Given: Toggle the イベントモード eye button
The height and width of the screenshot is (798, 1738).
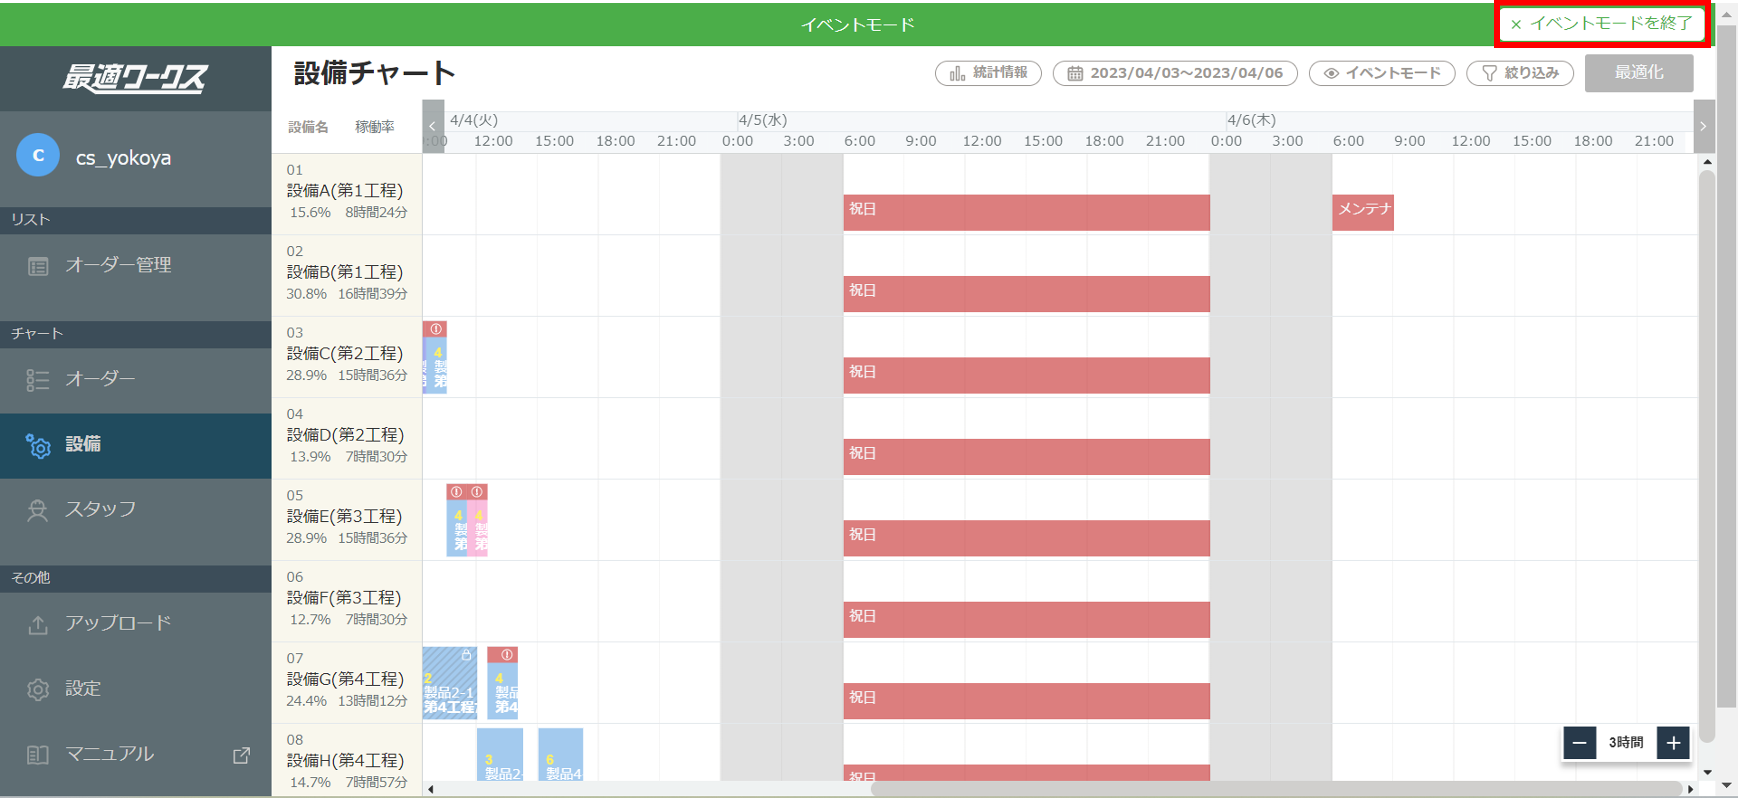Looking at the screenshot, I should point(1381,73).
